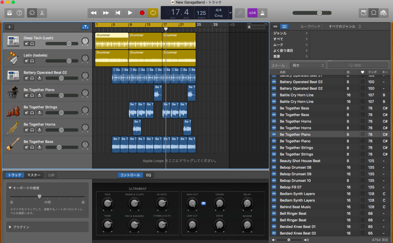This screenshot has width=393, height=243.
Task: Click the keyboard sensitivity slider handle
Action: 40,196
